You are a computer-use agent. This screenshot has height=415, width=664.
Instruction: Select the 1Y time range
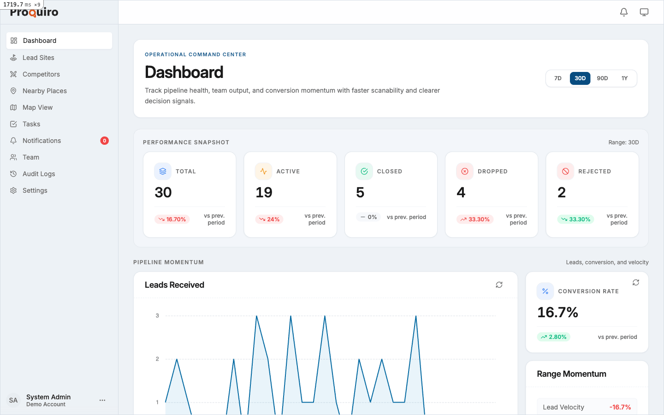[624, 78]
